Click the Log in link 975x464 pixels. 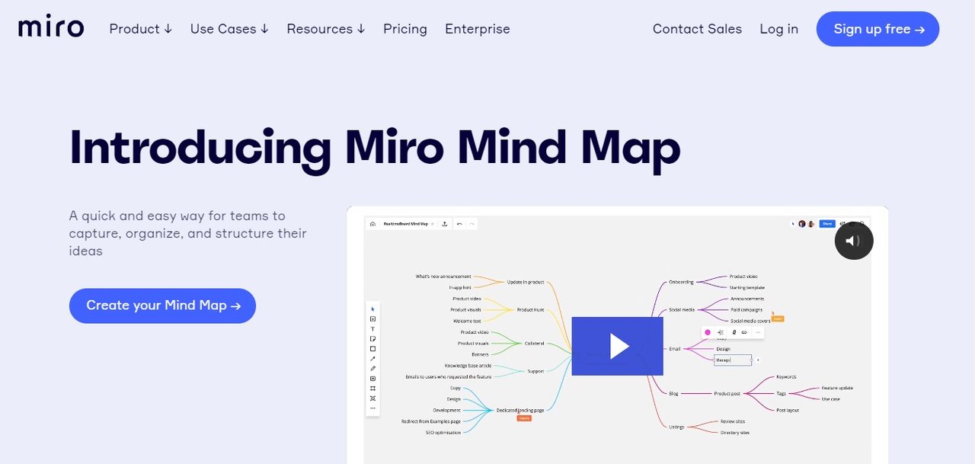[x=778, y=29]
